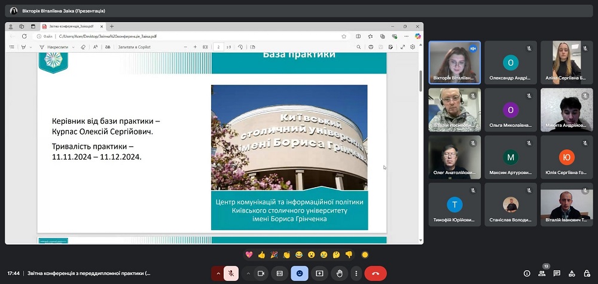The width and height of the screenshot is (598, 284).
Task: Click the PDF page number field
Action: tap(219, 47)
